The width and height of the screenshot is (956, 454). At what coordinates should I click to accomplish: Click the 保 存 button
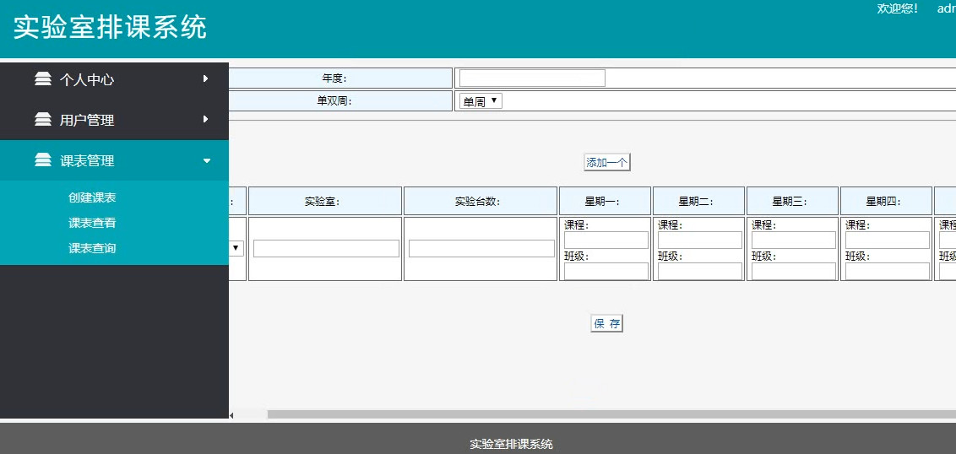[606, 323]
